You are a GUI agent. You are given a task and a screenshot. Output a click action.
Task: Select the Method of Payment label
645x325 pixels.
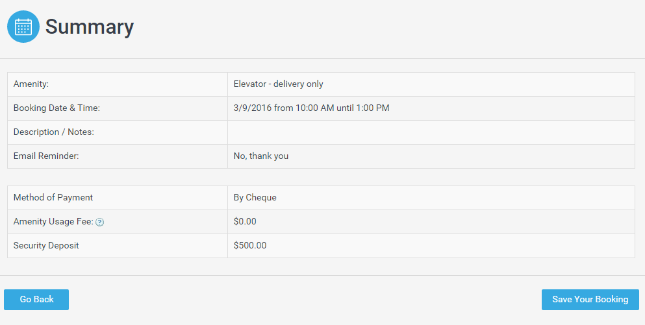click(53, 197)
